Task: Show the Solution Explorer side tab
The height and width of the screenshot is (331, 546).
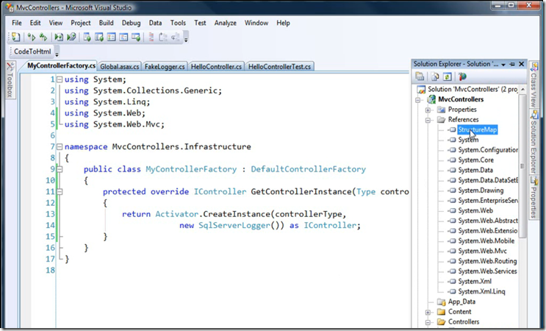Action: click(534, 141)
